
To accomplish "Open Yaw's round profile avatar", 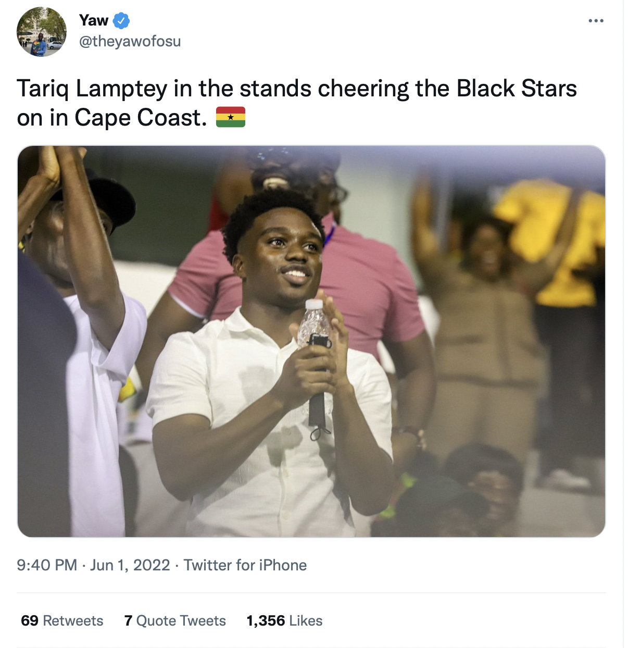I will (42, 32).
